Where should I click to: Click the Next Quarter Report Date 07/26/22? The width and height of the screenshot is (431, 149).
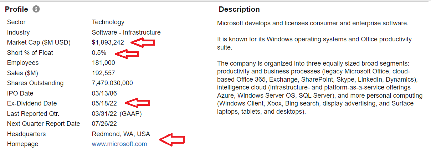pyautogui.click(x=104, y=124)
